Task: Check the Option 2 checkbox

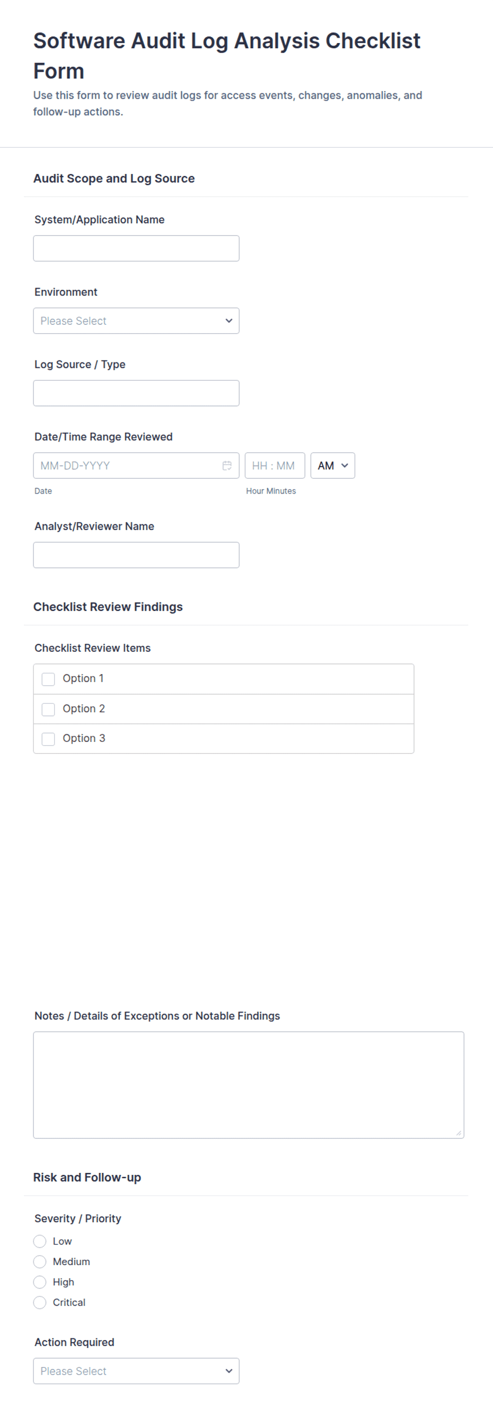Action: [48, 709]
